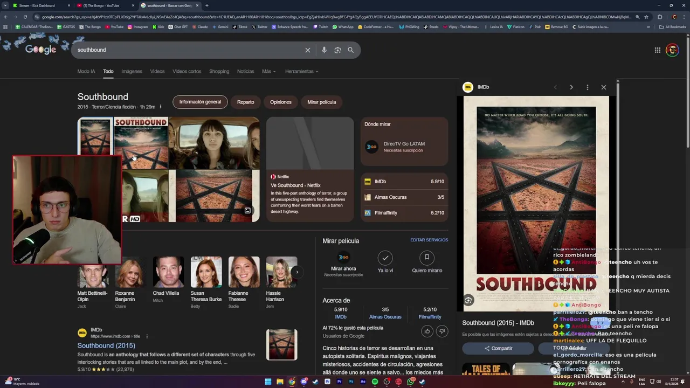This screenshot has height=388, width=690.
Task: Open three-dot menu in IMDb preview panel
Action: pos(588,87)
